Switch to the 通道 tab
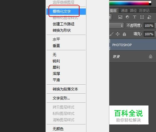The image size is (156, 132). pos(124,11)
